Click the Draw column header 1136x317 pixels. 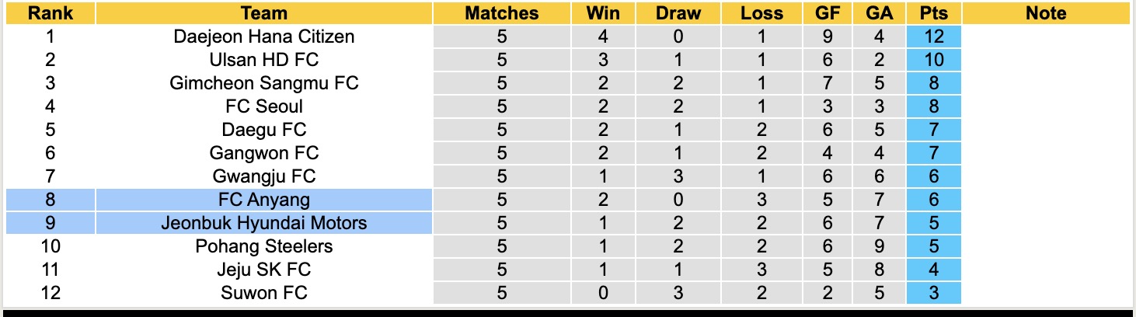tap(678, 13)
